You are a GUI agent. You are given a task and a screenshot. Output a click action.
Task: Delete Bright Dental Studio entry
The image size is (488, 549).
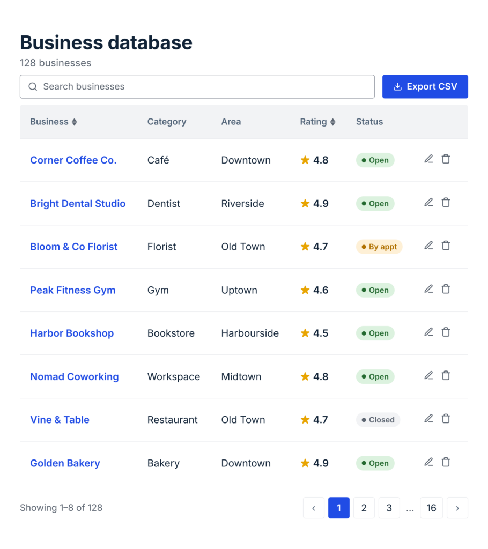pos(446,202)
